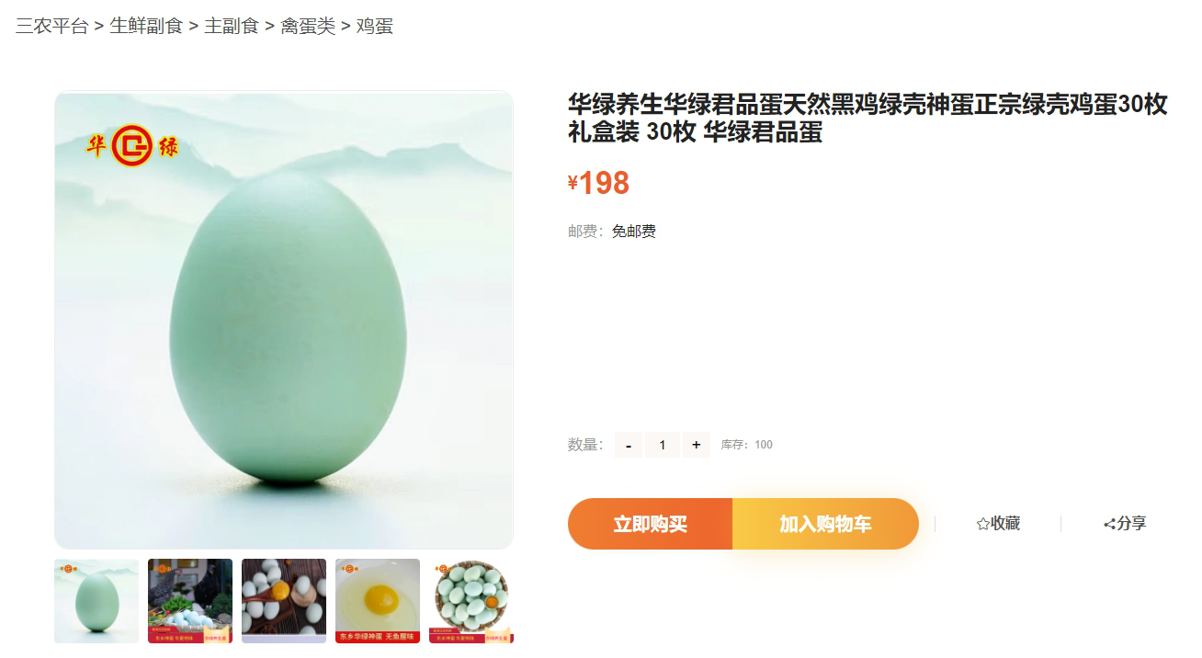This screenshot has height=658, width=1202.
Task: Open the 禽蛋类 breadcrumb category
Action: coord(308,26)
